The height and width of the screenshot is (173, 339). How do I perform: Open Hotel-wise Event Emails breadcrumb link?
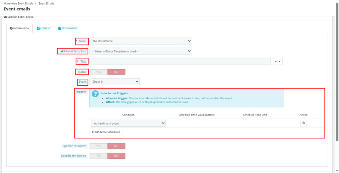19,3
